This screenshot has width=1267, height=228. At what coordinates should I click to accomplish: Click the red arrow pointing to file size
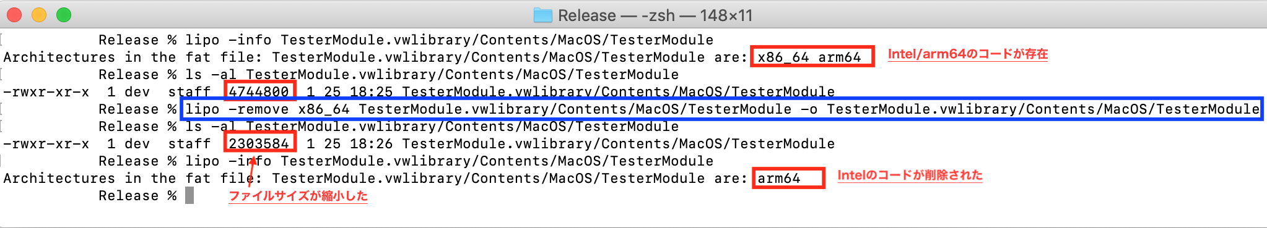253,171
